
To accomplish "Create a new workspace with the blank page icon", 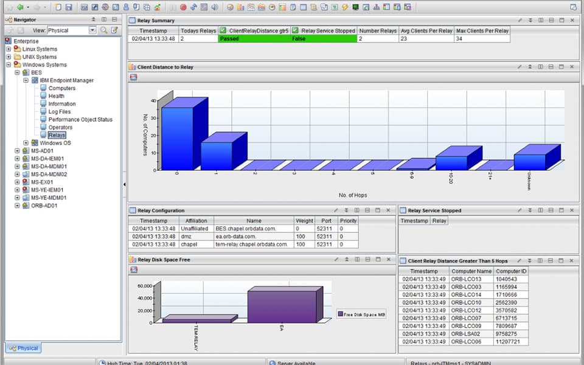I will (58, 7).
